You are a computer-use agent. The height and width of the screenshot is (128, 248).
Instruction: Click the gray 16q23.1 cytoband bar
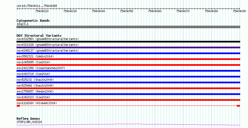[128, 27]
